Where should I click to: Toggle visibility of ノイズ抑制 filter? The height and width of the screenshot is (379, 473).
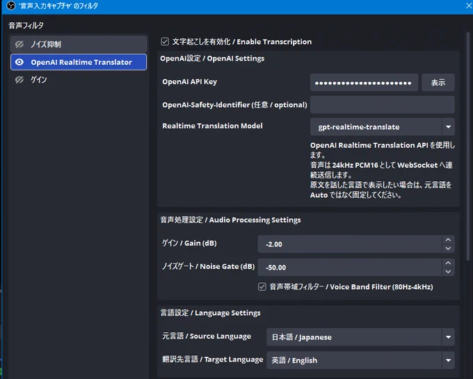[x=19, y=45]
